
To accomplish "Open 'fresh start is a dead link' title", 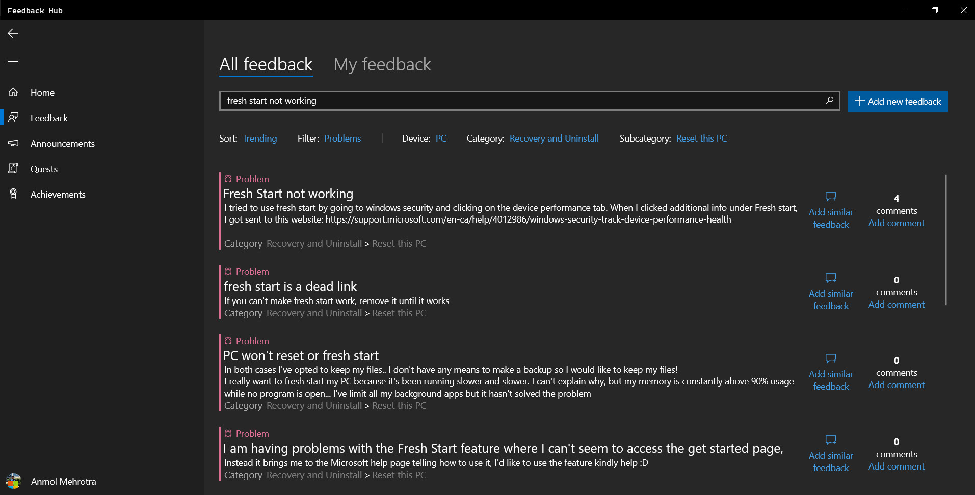I will [290, 286].
